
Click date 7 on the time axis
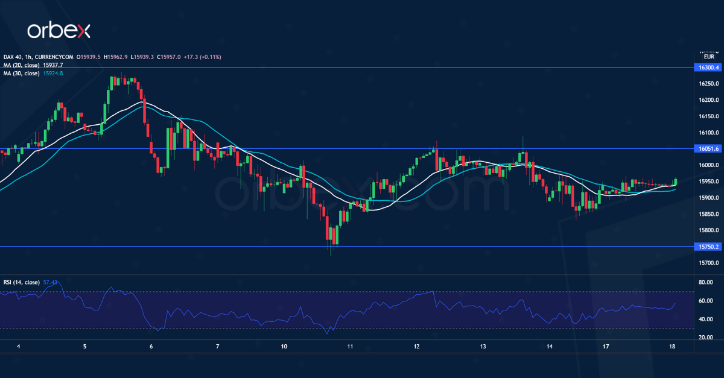coord(217,347)
